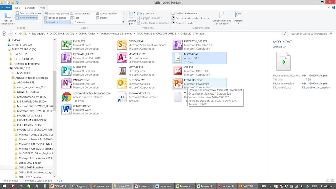Select the MSPUB.EXE Publisher icon
This screenshot has width=336, height=189.
(x=67, y=71)
